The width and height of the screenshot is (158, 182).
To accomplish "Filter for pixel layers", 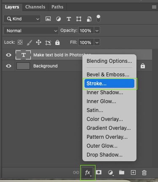I will click(x=48, y=19).
